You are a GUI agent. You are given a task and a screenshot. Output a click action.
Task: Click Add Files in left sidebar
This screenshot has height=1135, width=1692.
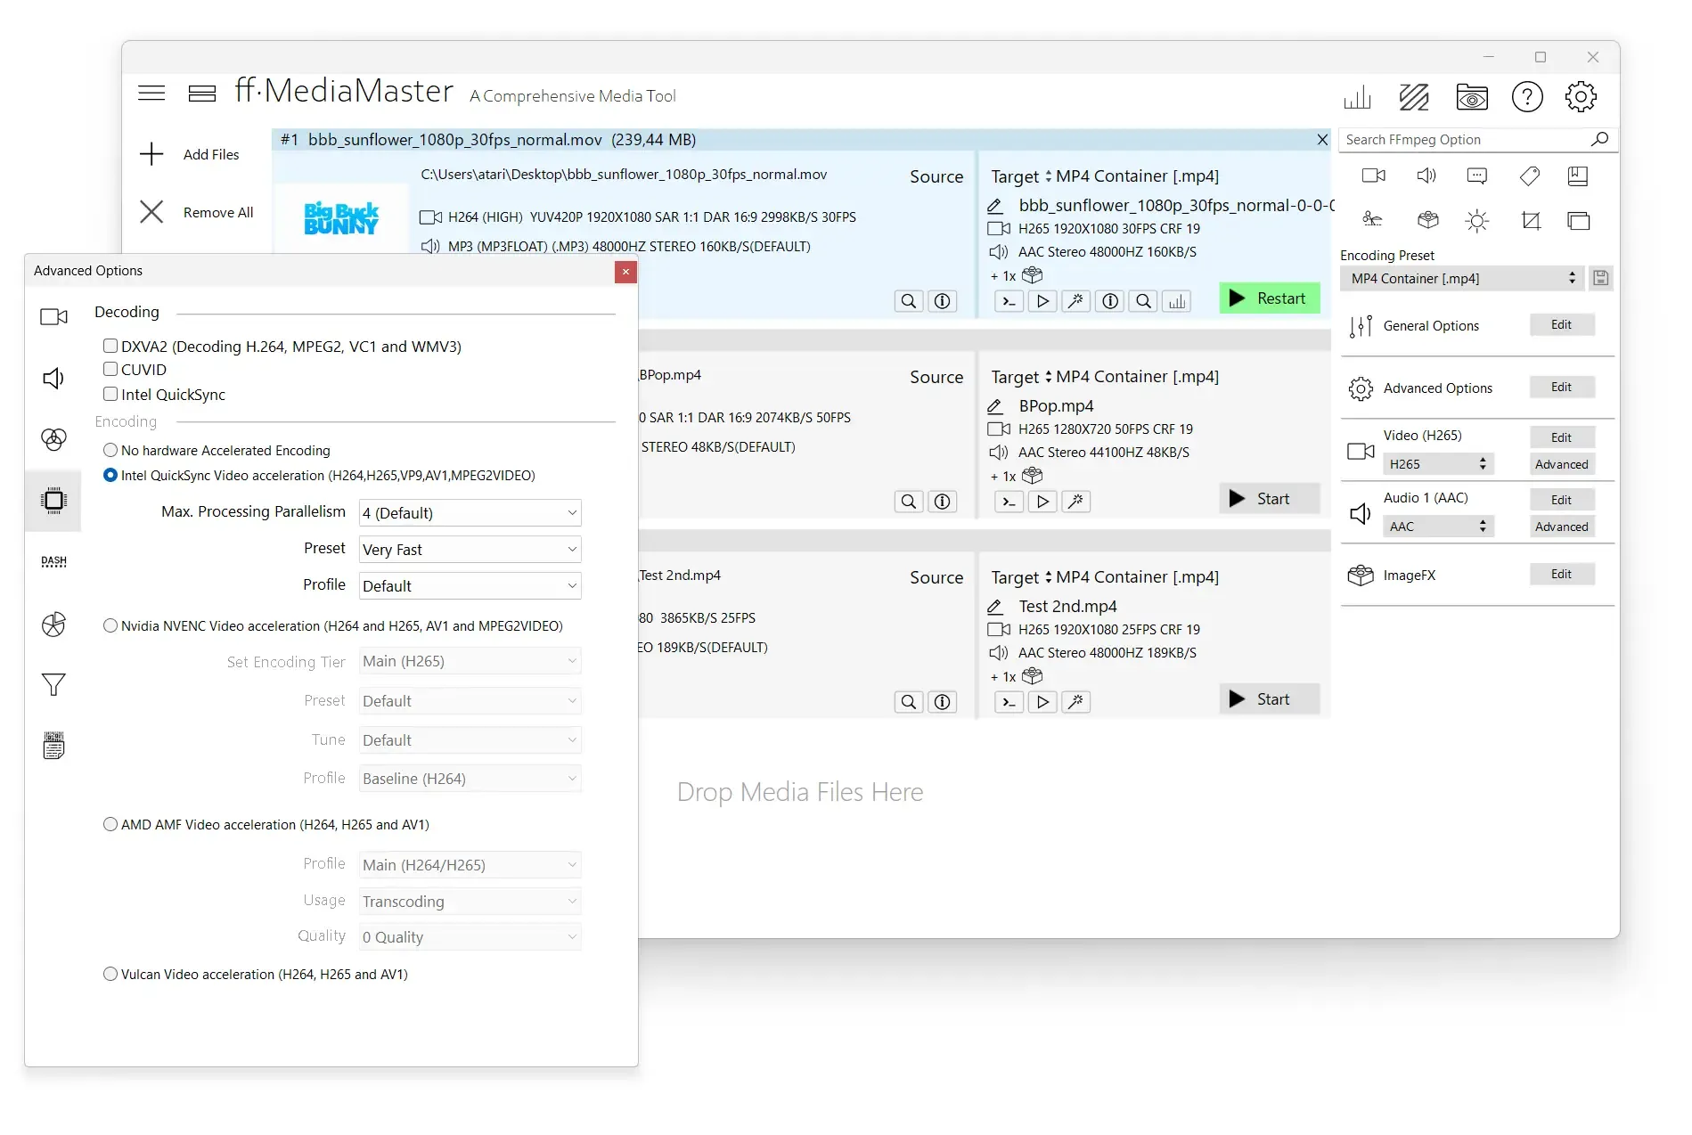[191, 154]
